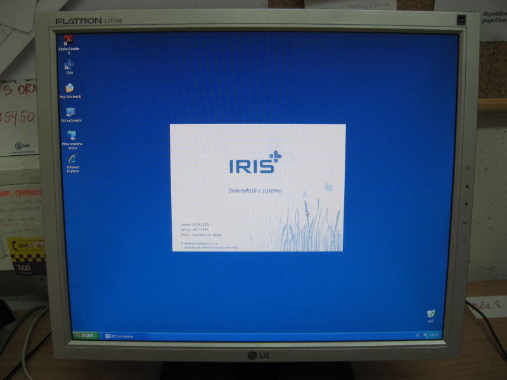Open the Moji dokumenti folder icon
Screen dimensions: 507x380
point(70,91)
